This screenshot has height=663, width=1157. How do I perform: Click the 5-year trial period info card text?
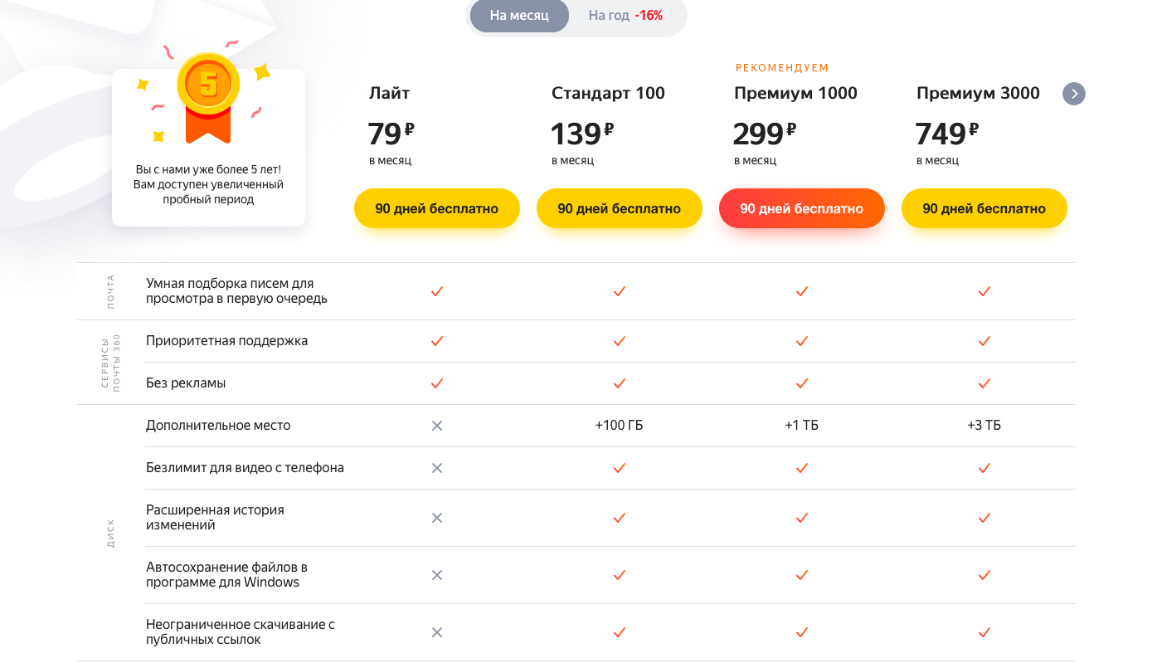point(208,184)
